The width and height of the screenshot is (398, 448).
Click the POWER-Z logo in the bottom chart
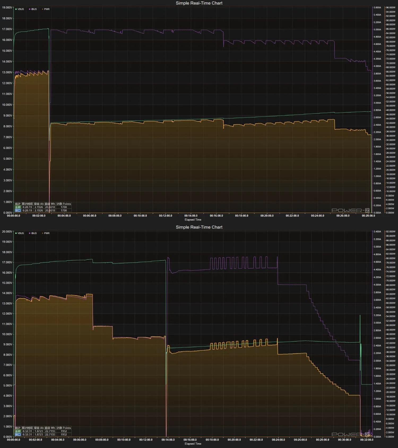(350, 434)
